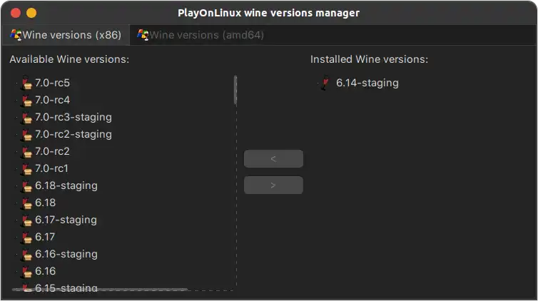The height and width of the screenshot is (301, 538).
Task: Click the icon next to 6.17-staging
Action: point(27,220)
